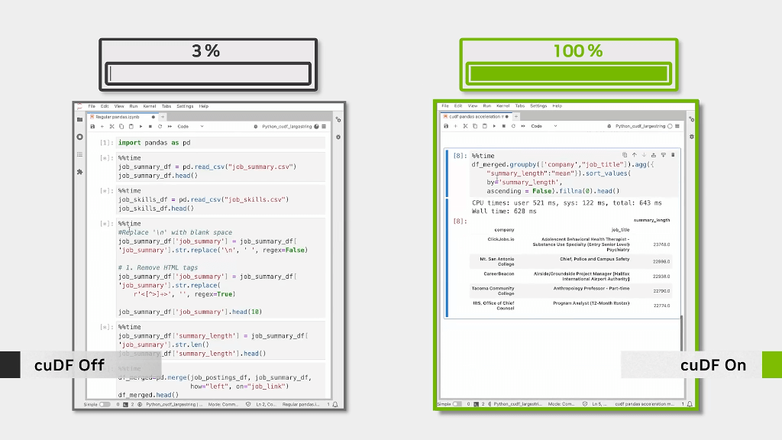This screenshot has height=440, width=782.
Task: Click the save icon in the left notebook toolbar
Action: point(93,126)
